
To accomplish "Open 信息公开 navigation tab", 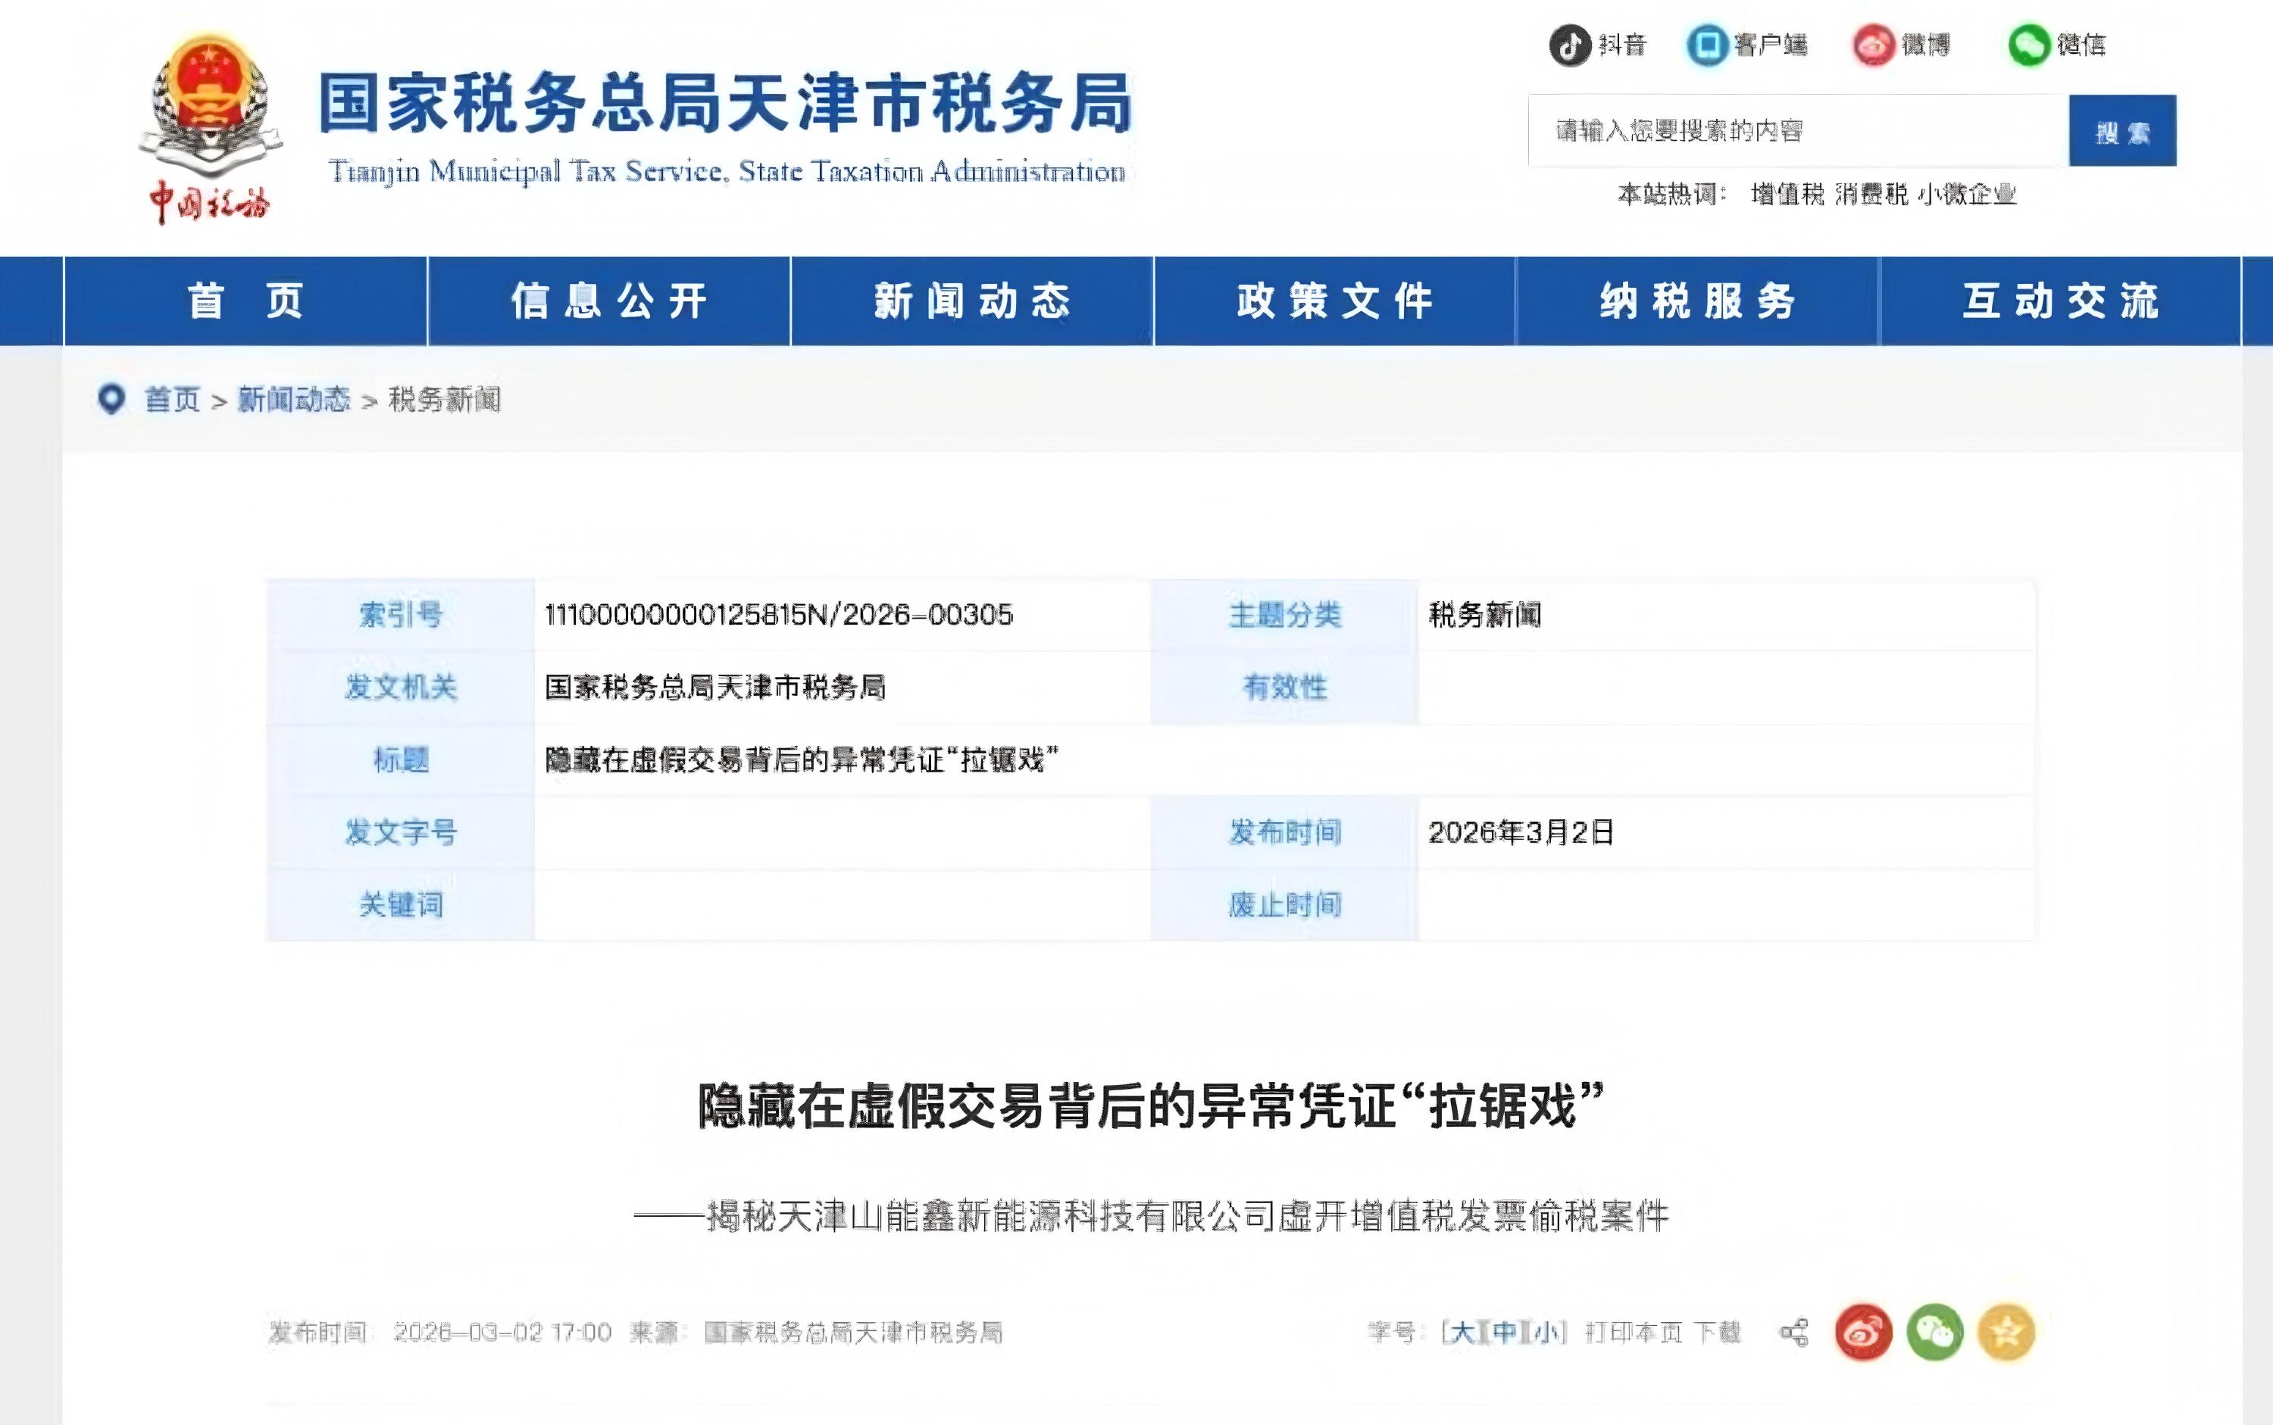I will (609, 301).
